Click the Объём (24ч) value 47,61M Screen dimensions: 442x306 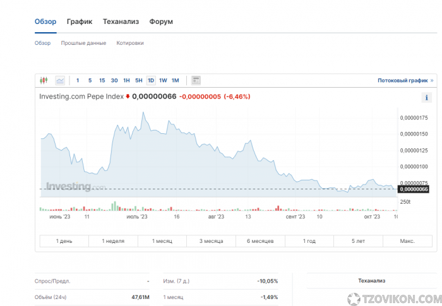(x=140, y=297)
